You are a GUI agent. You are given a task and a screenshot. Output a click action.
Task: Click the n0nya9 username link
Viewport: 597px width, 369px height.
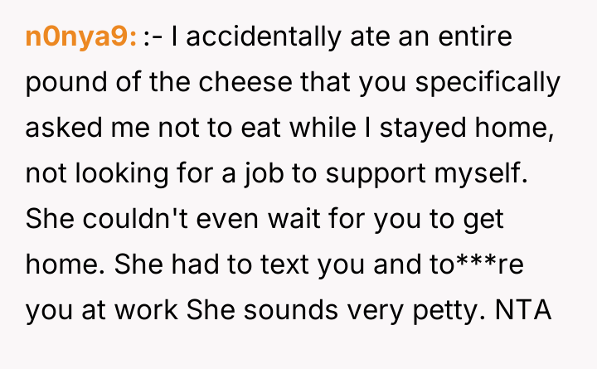pyautogui.click(x=80, y=38)
